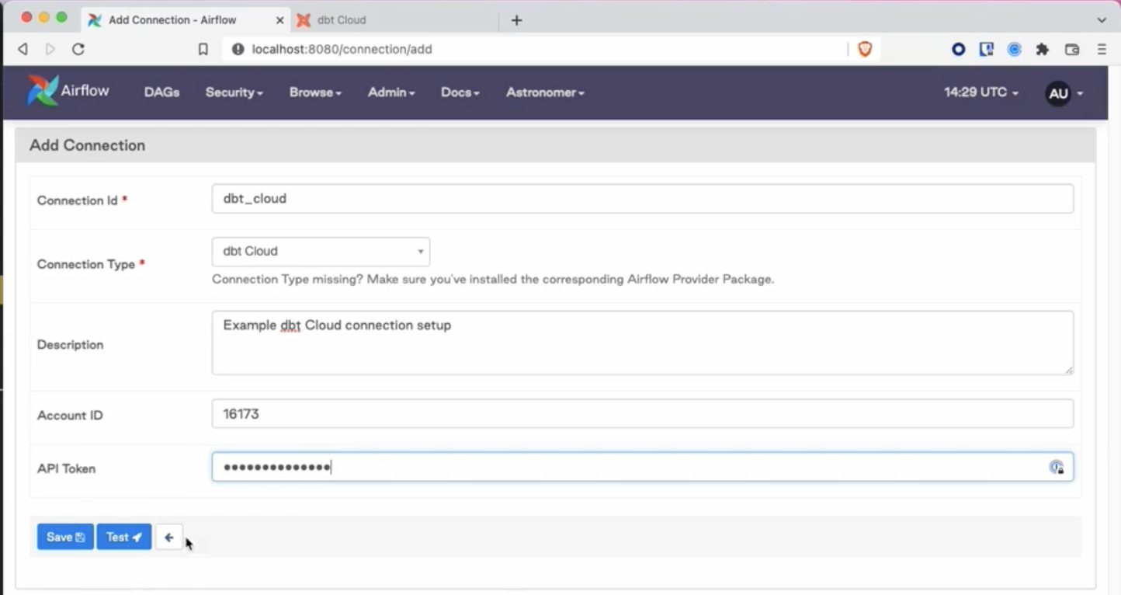Open the Admin dropdown menu
The width and height of the screenshot is (1121, 595).
point(391,92)
